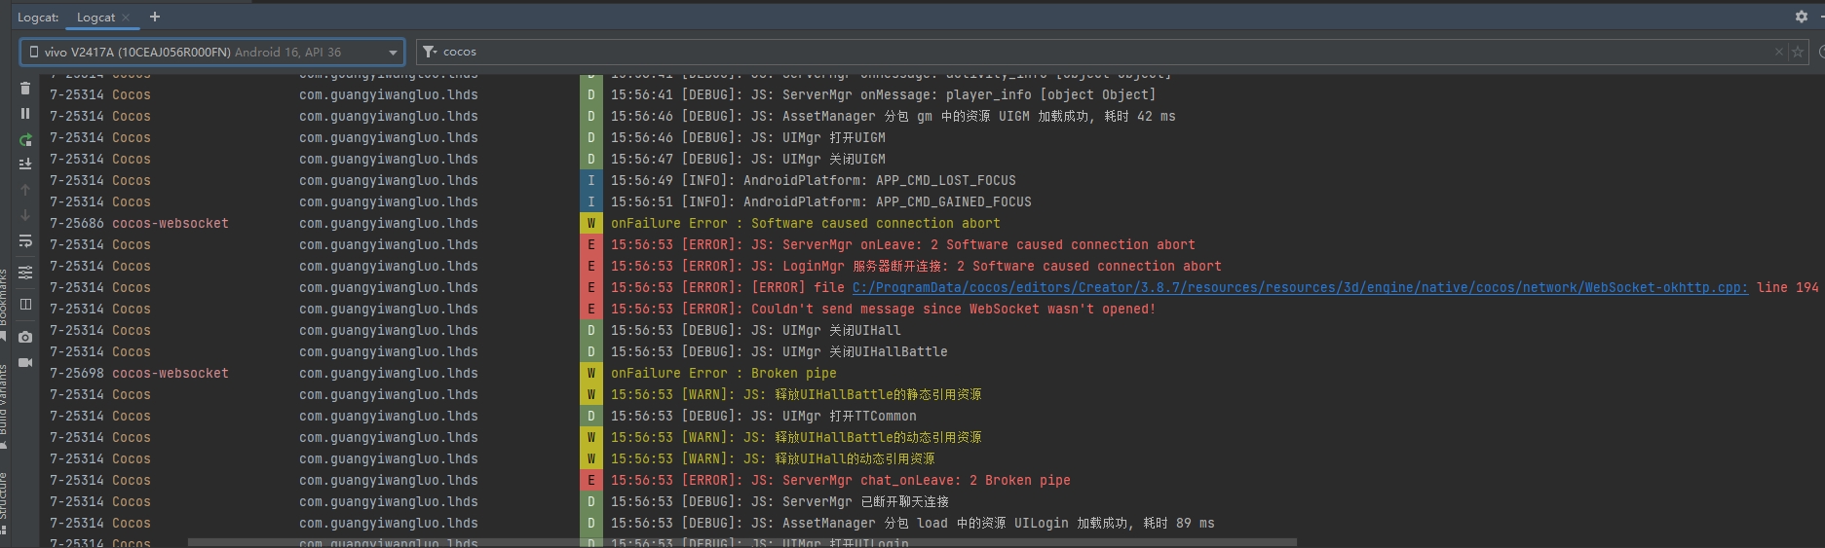
Task: Click the scroll to end icon
Action: coord(25,164)
